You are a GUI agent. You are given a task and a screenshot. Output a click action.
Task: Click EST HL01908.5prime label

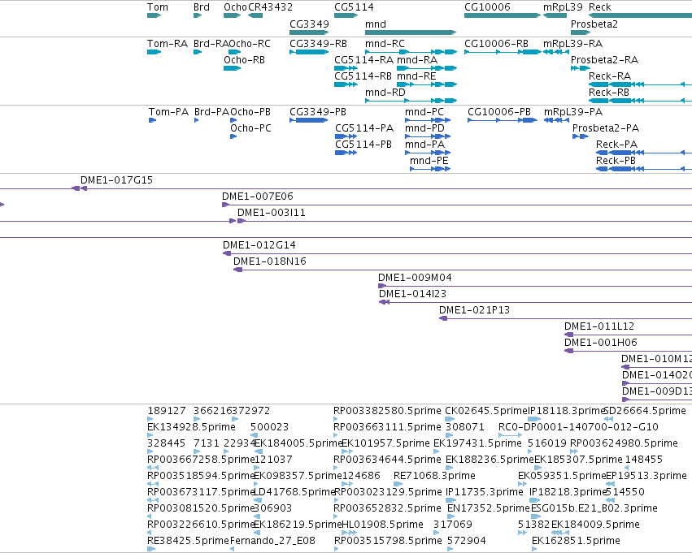tap(382, 525)
